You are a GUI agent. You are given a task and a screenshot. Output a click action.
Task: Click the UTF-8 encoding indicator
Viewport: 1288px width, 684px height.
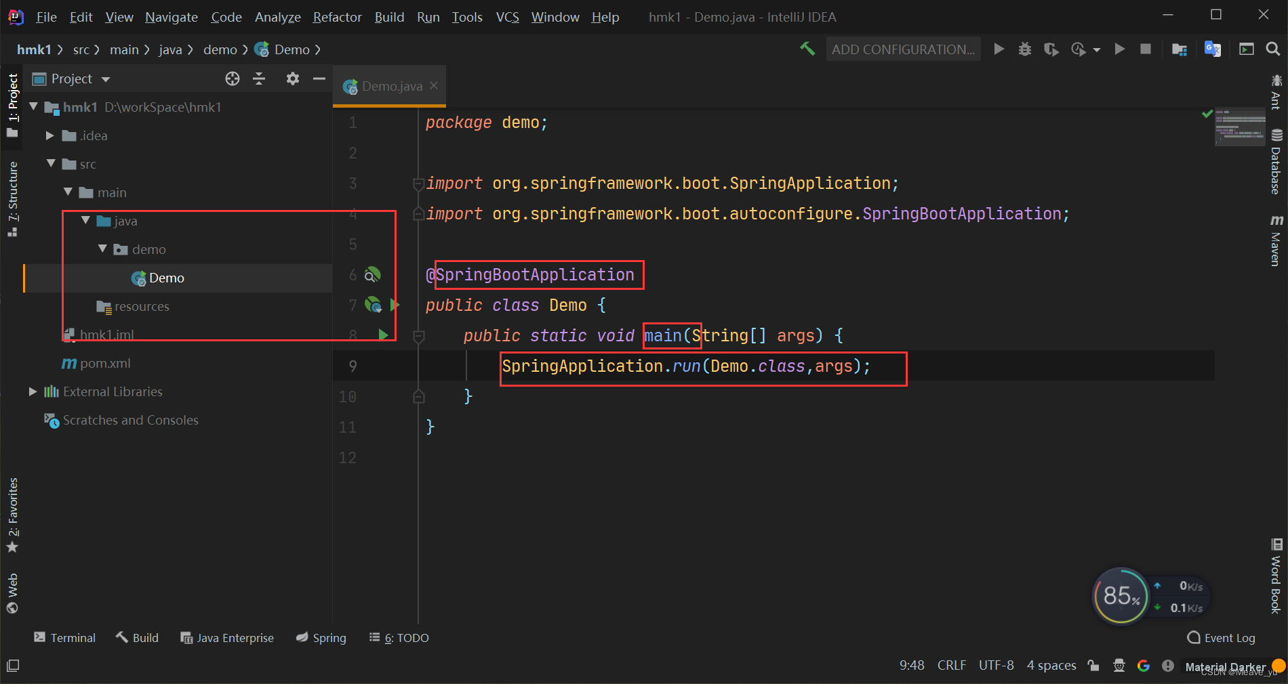click(x=996, y=665)
